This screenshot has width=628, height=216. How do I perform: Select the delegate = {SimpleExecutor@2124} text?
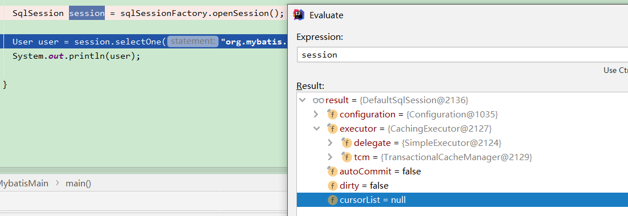428,143
